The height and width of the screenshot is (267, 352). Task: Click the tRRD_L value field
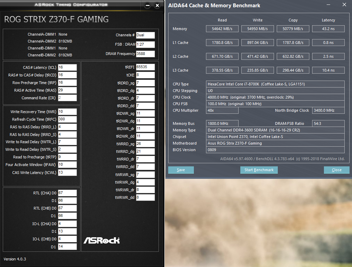[67, 127]
